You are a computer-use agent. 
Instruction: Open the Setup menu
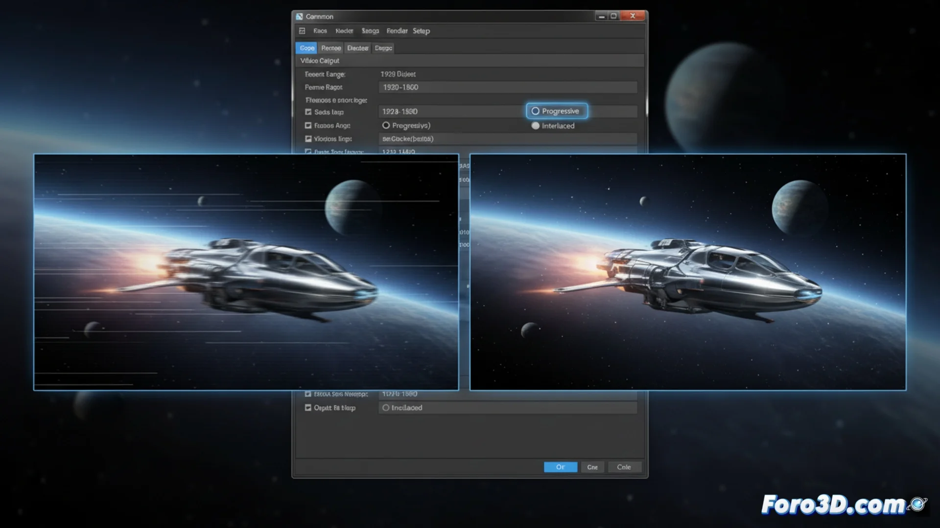422,31
